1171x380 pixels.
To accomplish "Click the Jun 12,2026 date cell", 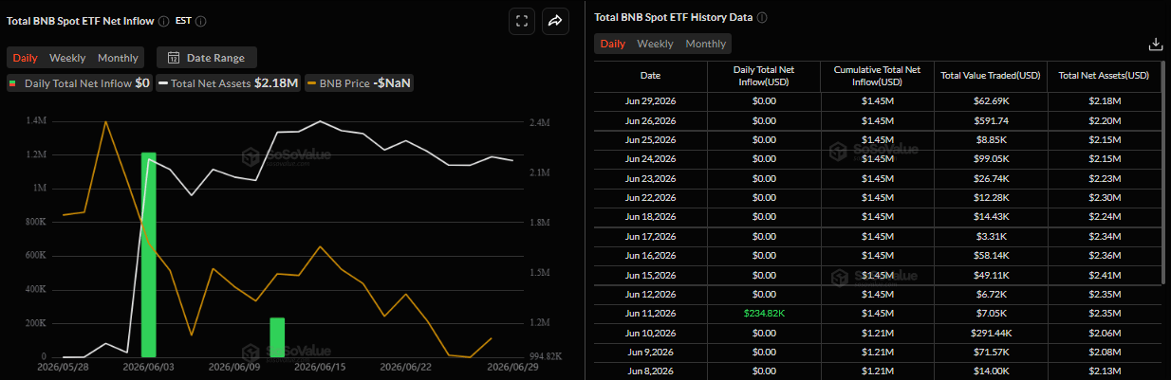I will [650, 295].
